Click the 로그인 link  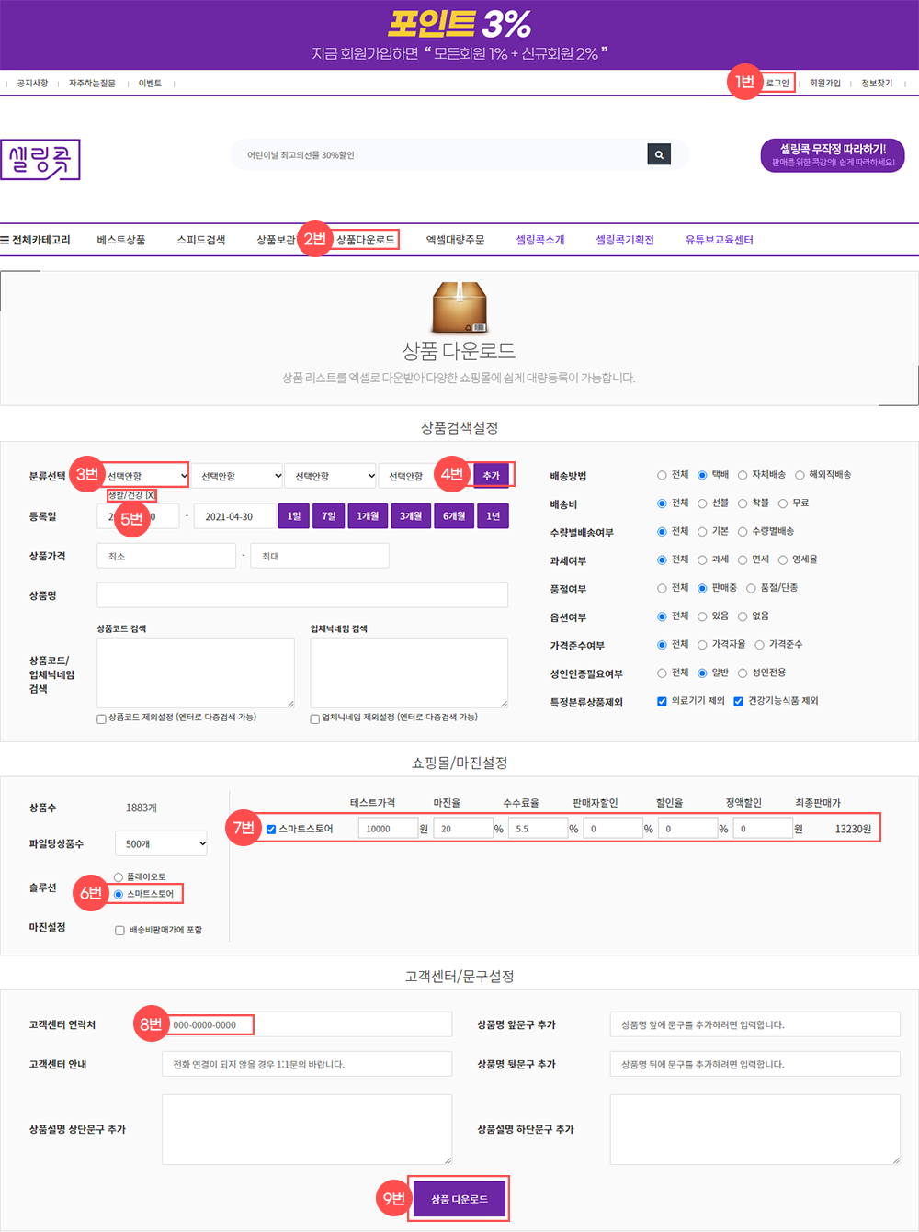(x=777, y=82)
